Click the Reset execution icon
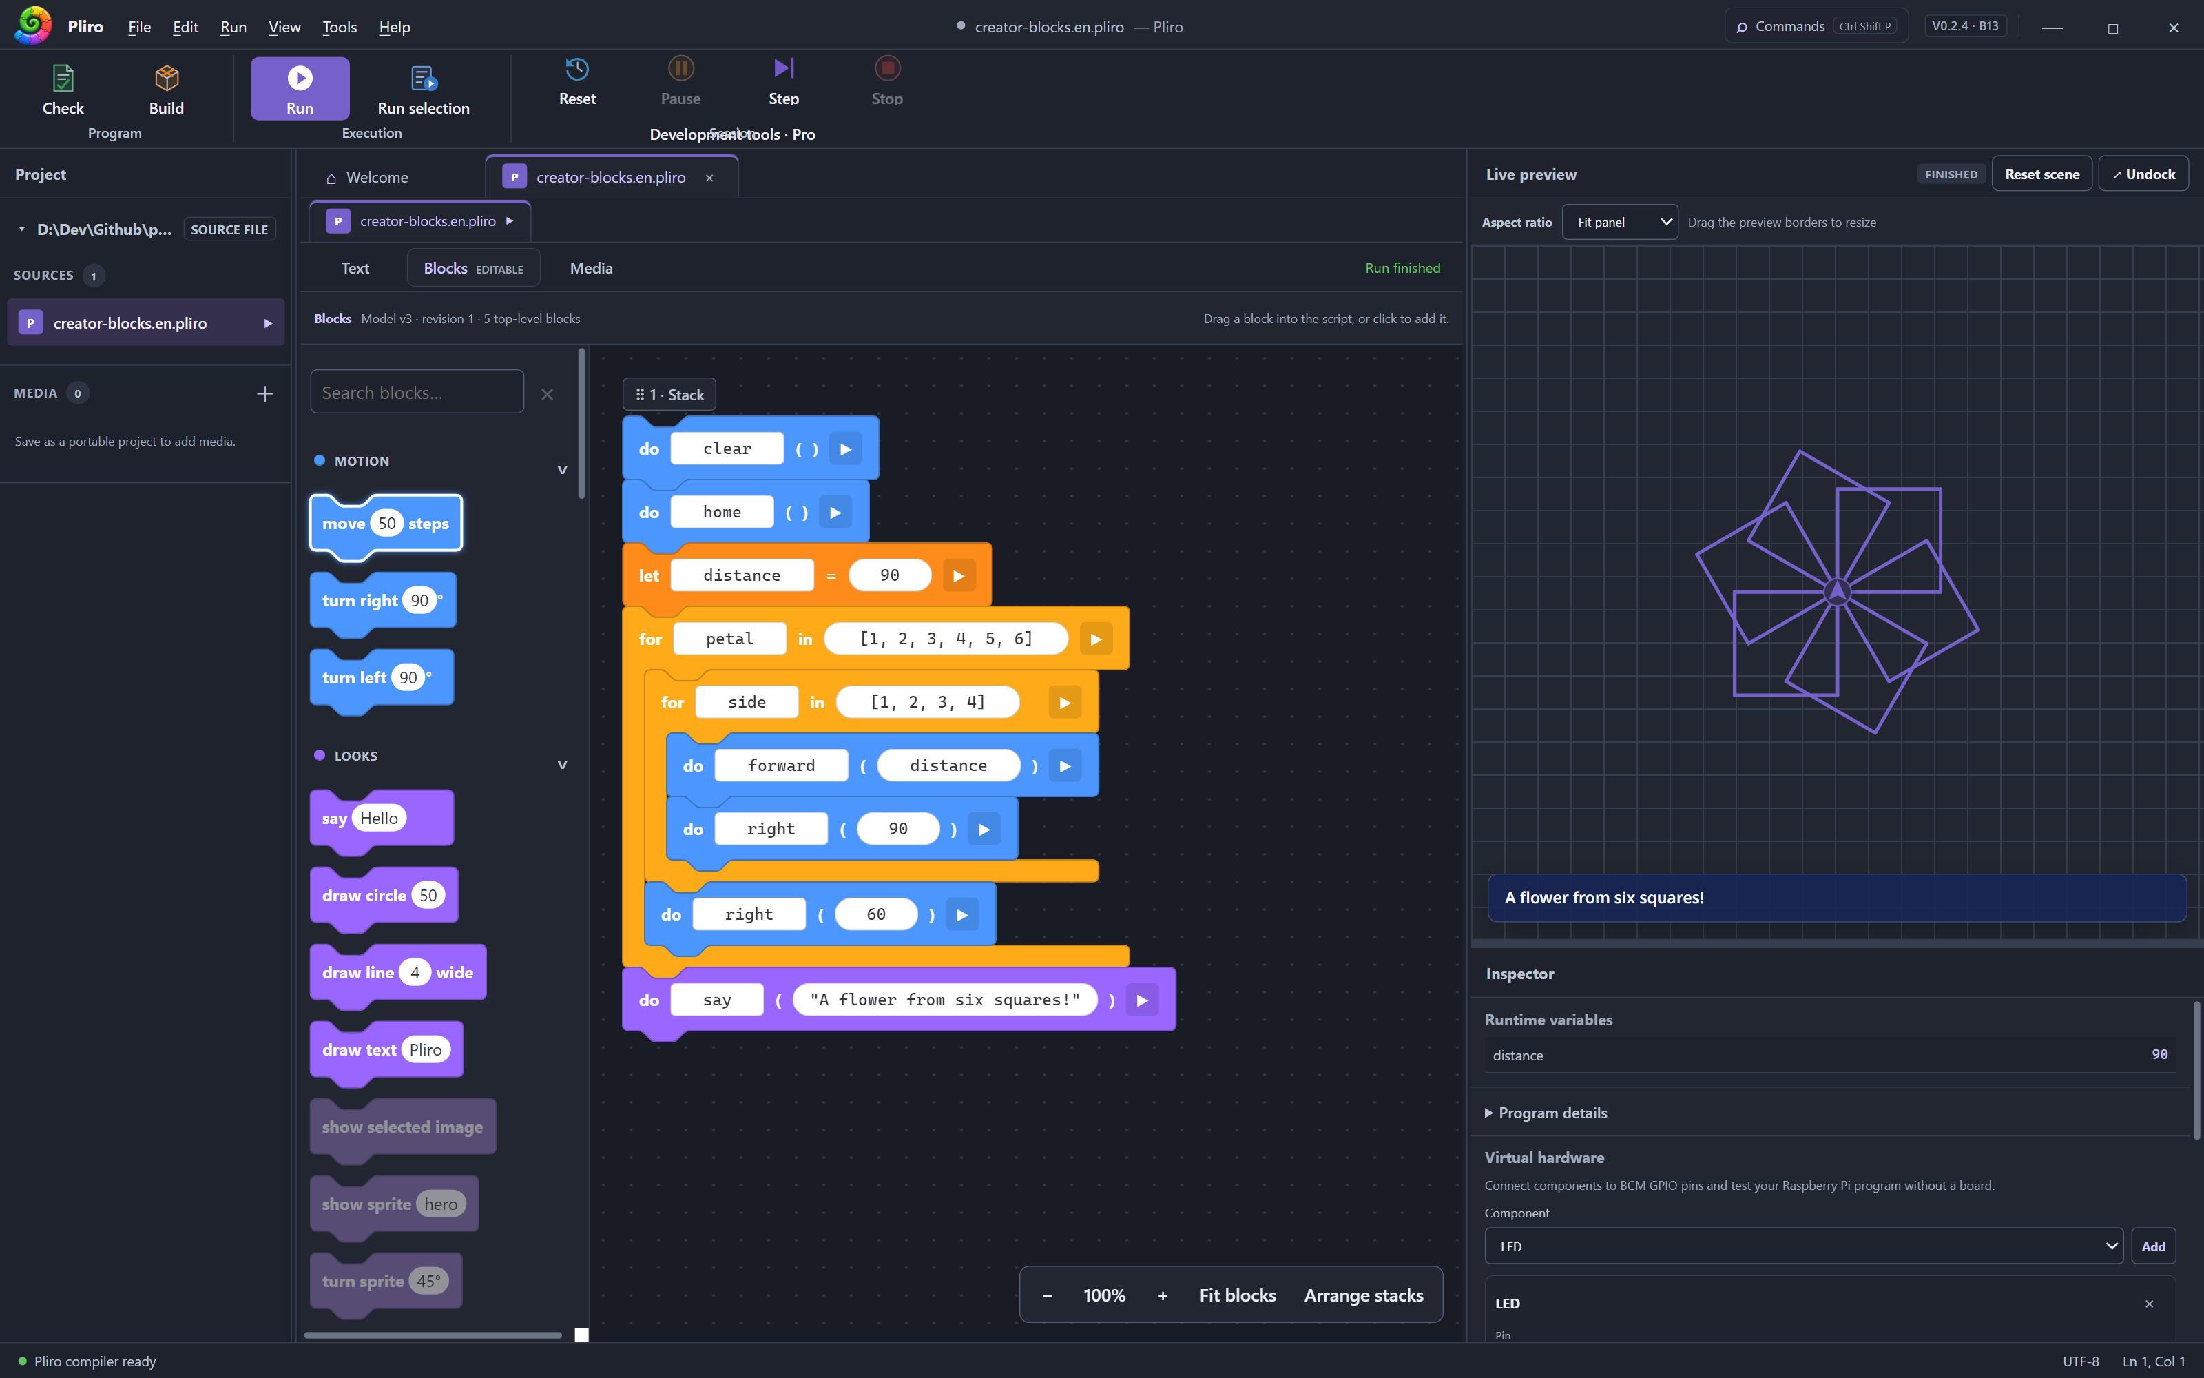2204x1378 pixels. tap(577, 70)
